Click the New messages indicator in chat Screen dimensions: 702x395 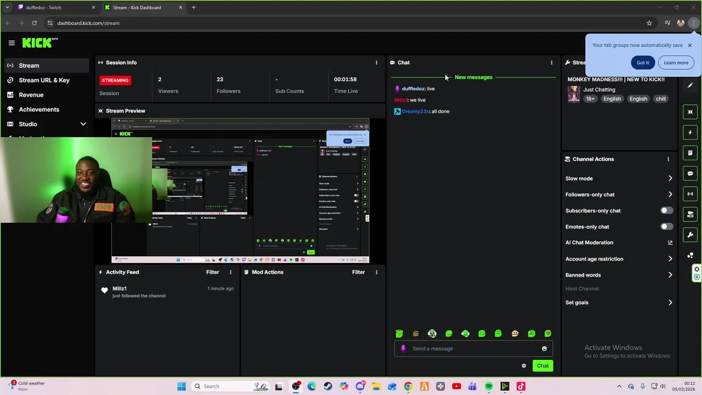click(x=473, y=77)
